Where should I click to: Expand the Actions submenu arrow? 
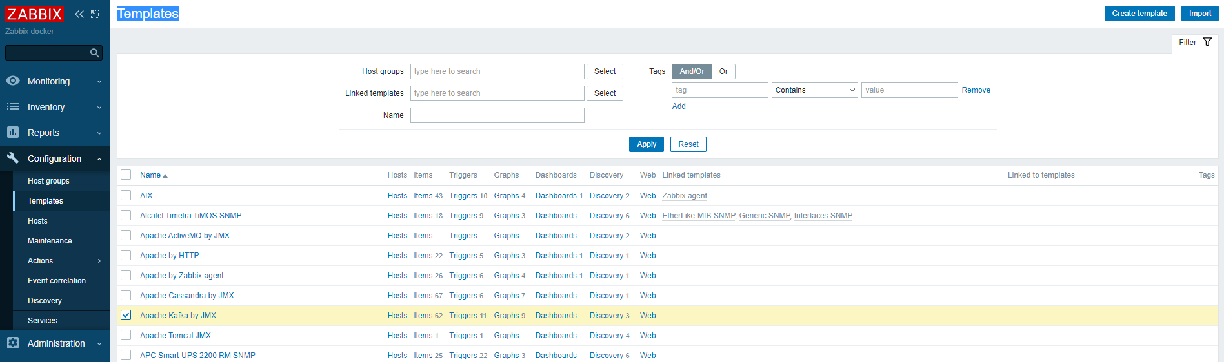click(x=99, y=261)
